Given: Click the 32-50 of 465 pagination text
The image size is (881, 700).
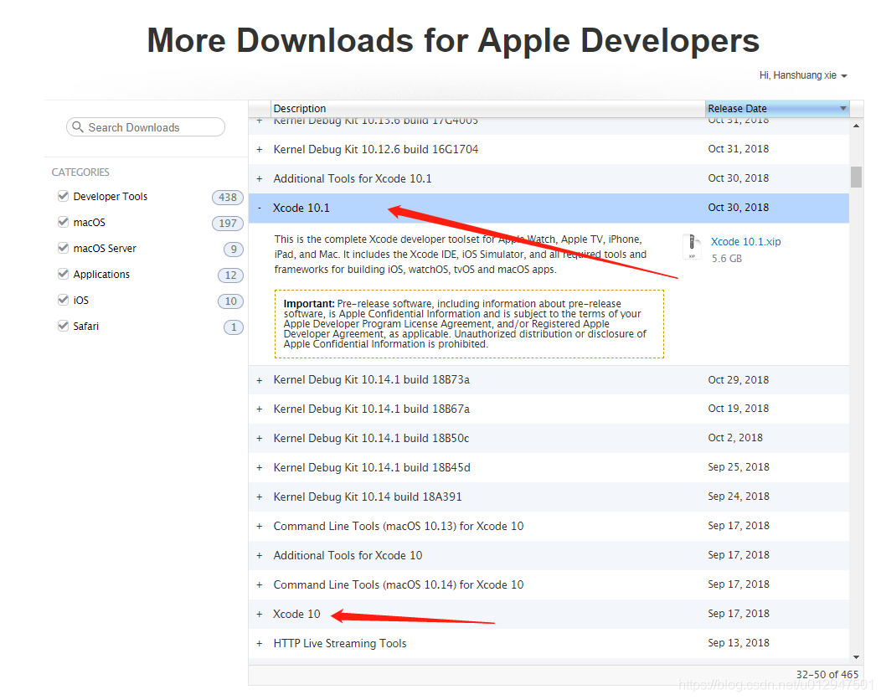Looking at the screenshot, I should (x=827, y=674).
